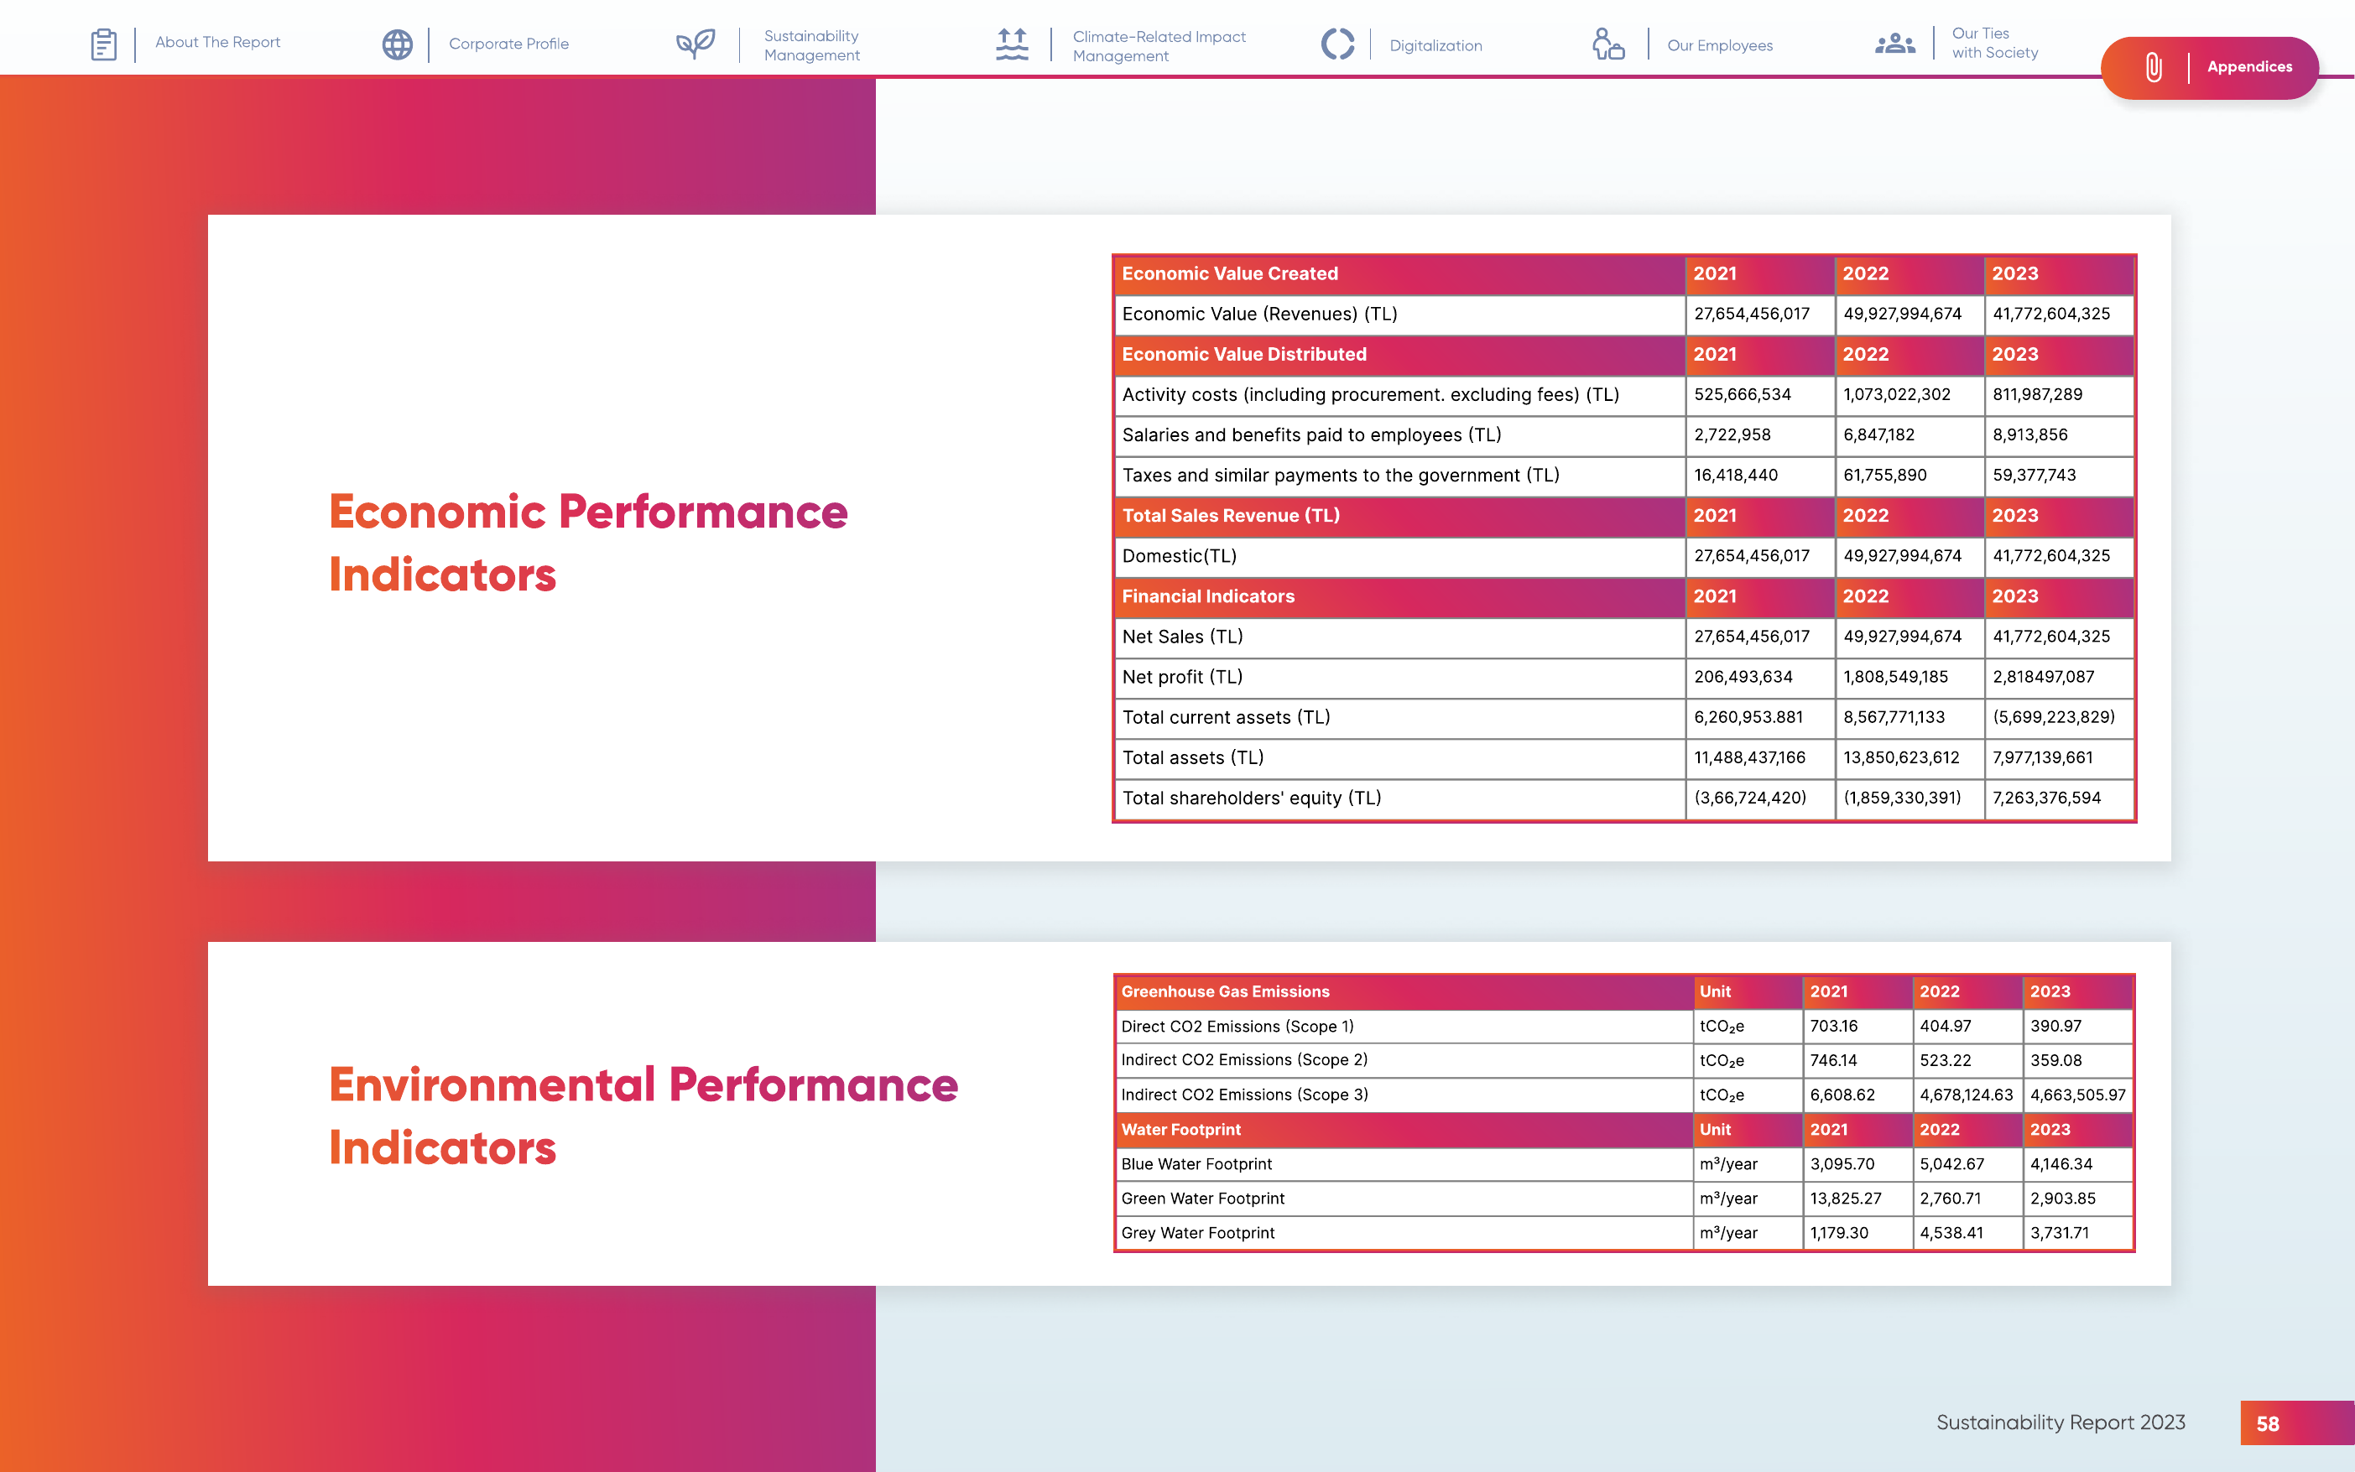
Task: Click Total current assets (TL) label
Action: [x=1226, y=717]
